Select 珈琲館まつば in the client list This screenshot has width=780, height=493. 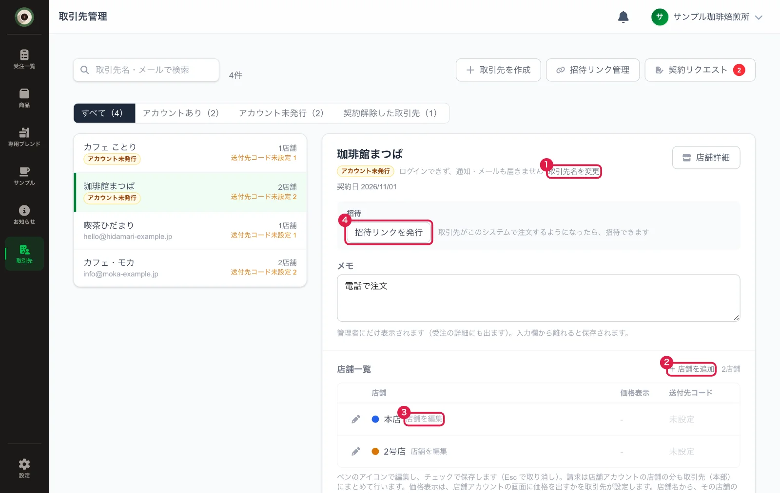click(190, 192)
